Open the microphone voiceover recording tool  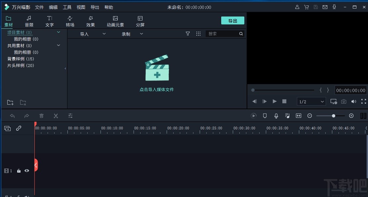[276, 116]
